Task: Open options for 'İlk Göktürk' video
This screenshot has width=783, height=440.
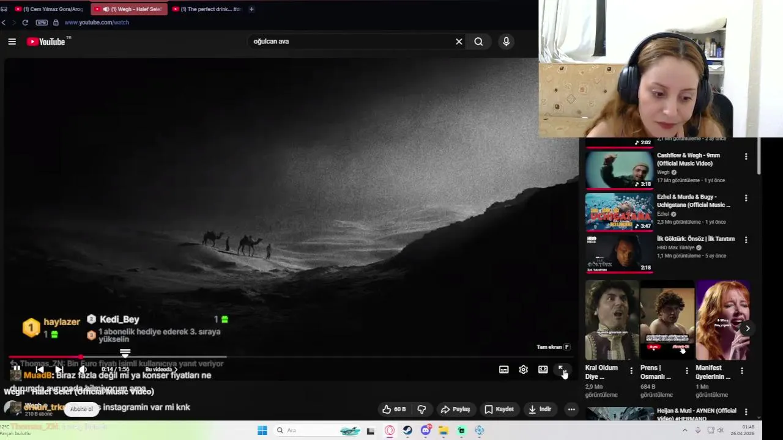Action: pos(746,240)
